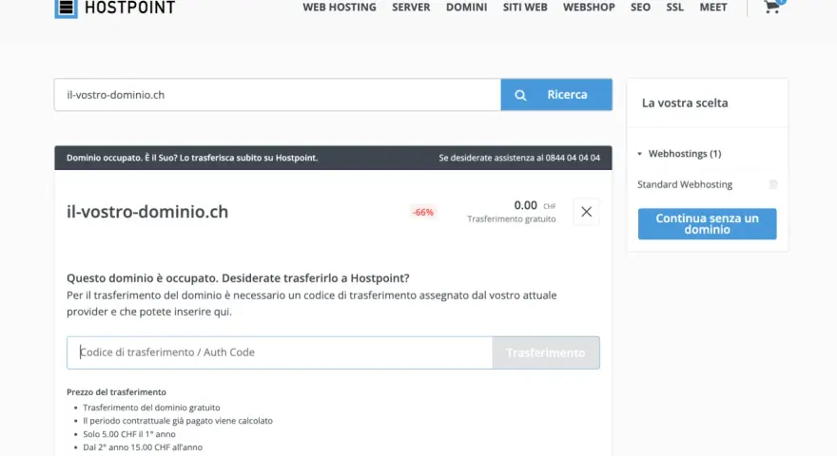Click Prezzo del trasferimento heading
Viewport: 837px width, 456px height.
116,392
